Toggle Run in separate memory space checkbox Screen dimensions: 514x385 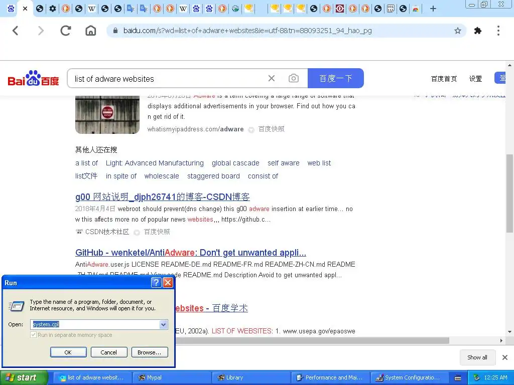pos(34,335)
